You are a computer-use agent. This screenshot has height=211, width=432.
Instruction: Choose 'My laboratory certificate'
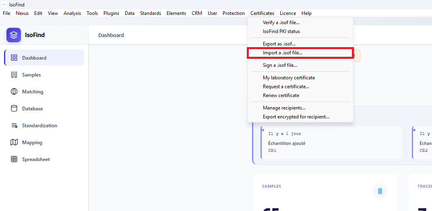click(301, 78)
